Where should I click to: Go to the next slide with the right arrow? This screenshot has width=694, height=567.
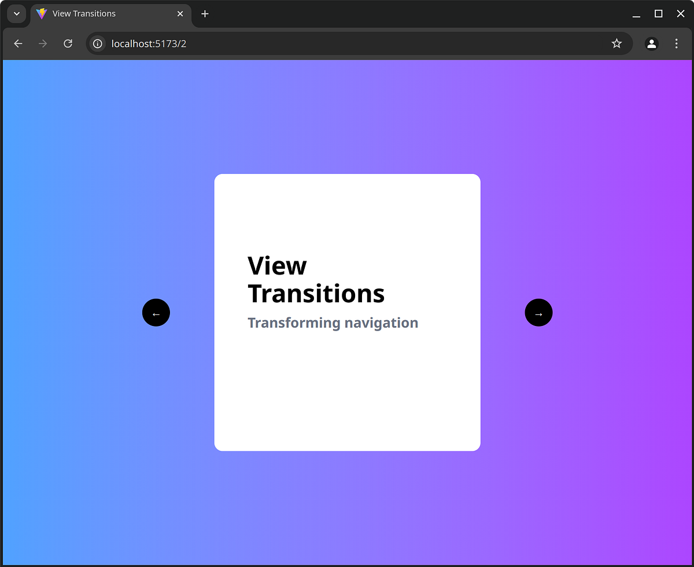click(x=538, y=313)
